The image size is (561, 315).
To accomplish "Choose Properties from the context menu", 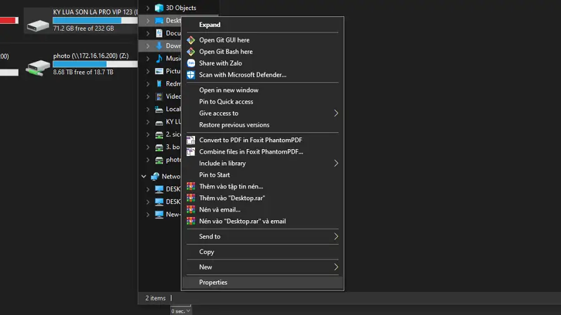I will click(x=213, y=283).
